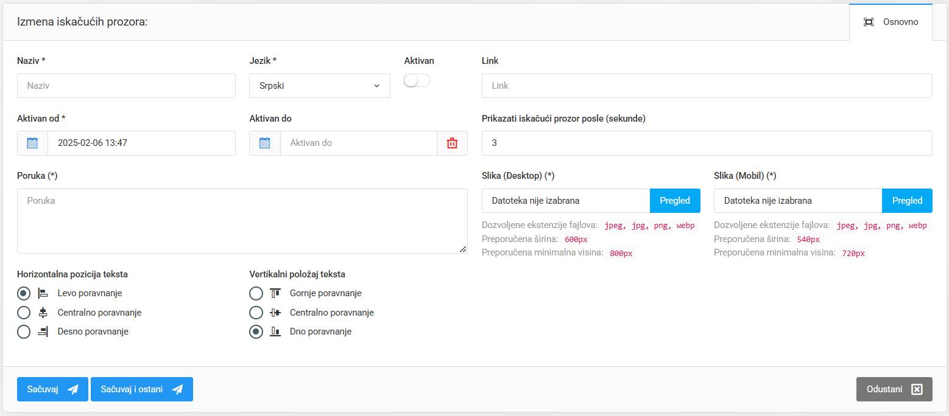Viewport: 949px width, 416px height.
Task: Click into the Naziv text field
Action: (x=126, y=86)
